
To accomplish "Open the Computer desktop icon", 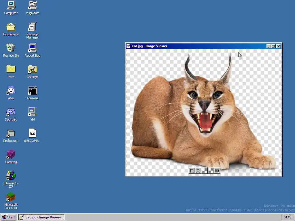I will (x=11, y=8).
